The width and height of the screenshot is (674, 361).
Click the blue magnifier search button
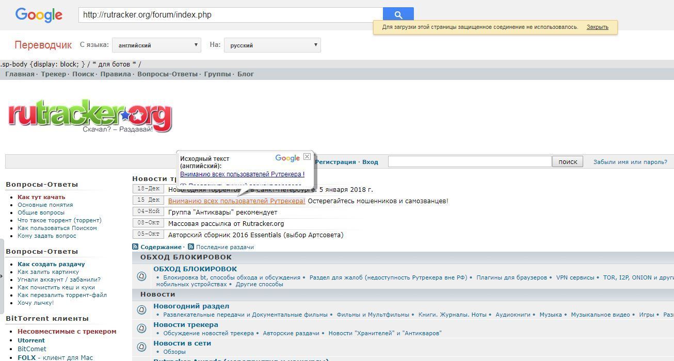[398, 15]
